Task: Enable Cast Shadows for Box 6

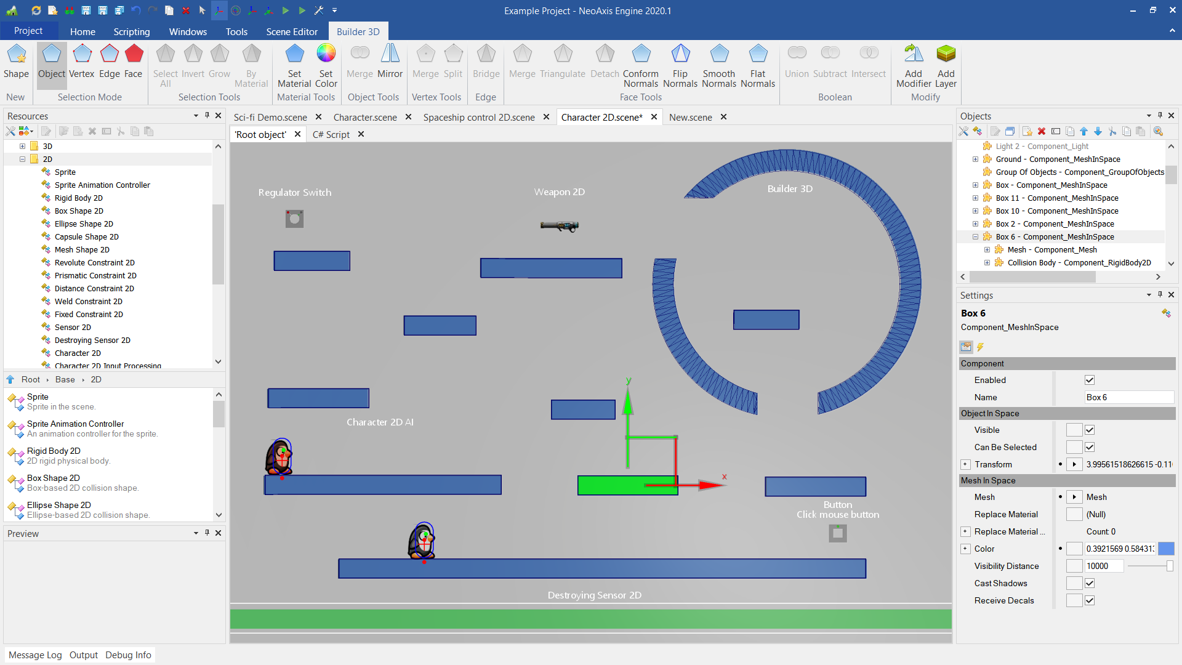Action: click(x=1090, y=583)
